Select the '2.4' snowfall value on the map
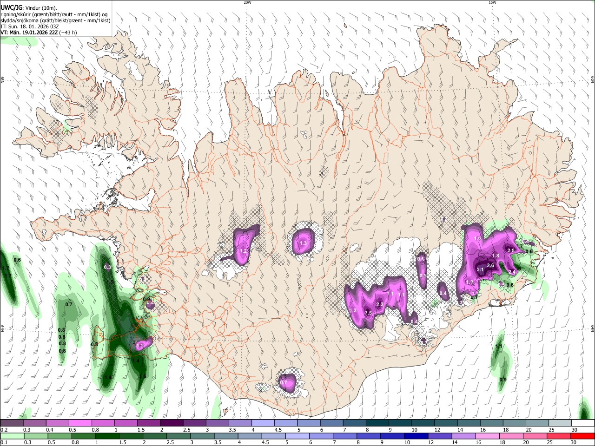This screenshot has height=446, width=595. [x=512, y=272]
